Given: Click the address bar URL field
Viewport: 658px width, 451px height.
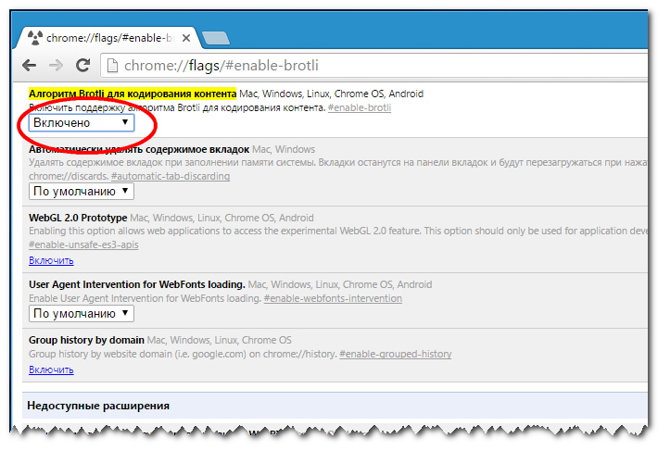Looking at the screenshot, I should [x=373, y=66].
